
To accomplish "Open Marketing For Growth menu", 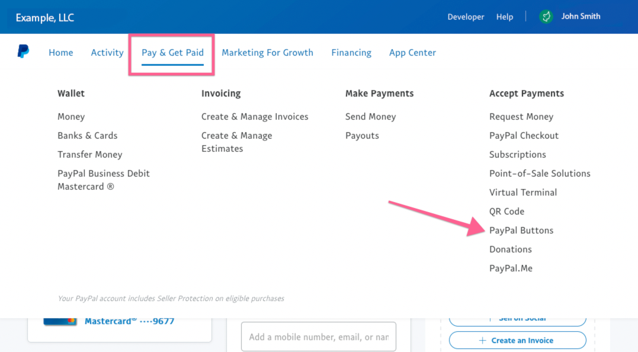I will pyautogui.click(x=267, y=53).
